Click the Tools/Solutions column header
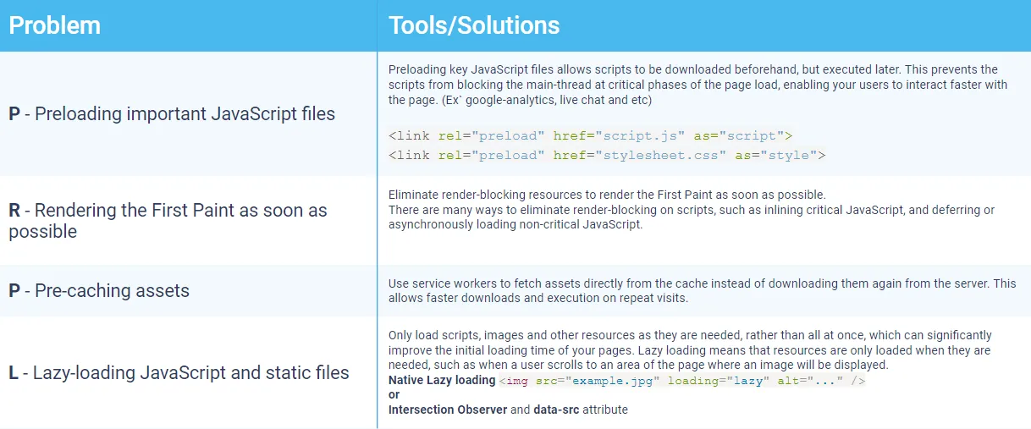This screenshot has height=429, width=1031. pos(474,25)
